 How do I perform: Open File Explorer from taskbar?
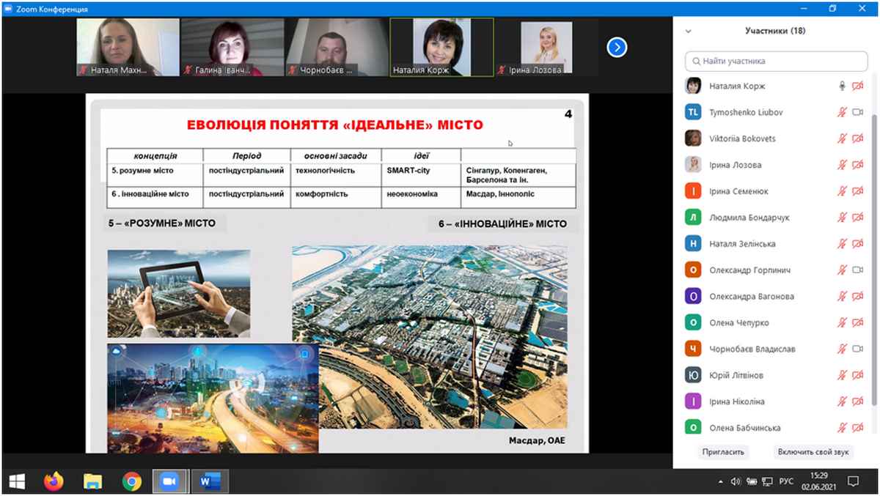click(92, 481)
